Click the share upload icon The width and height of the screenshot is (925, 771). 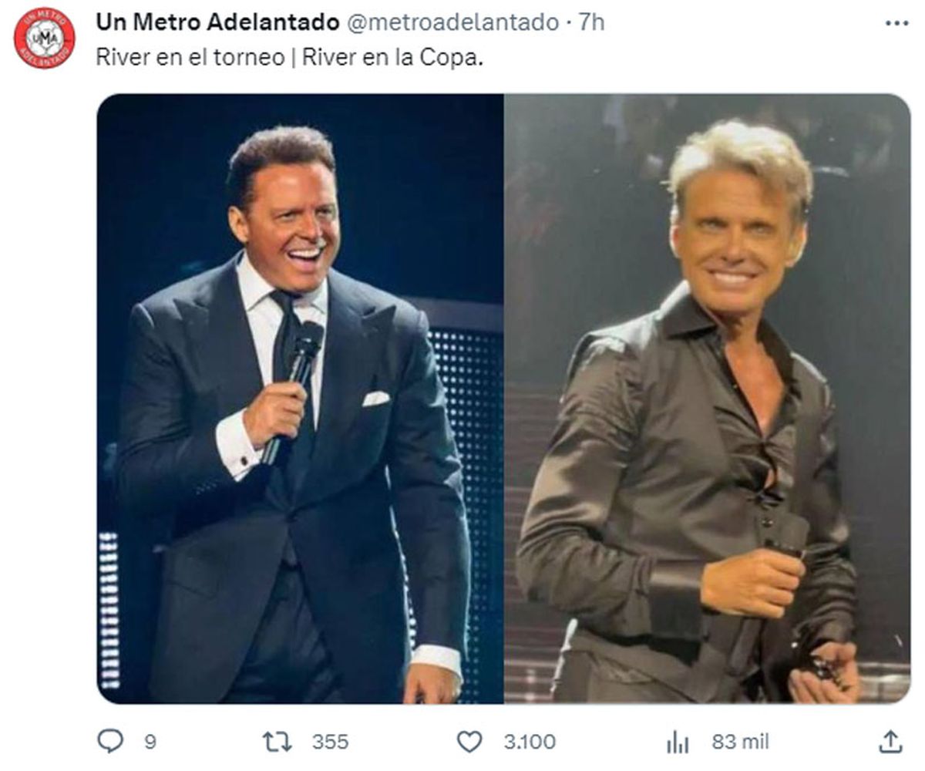click(x=890, y=742)
